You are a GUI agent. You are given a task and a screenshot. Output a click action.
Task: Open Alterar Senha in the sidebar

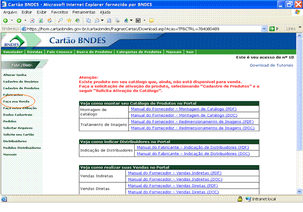pyautogui.click(x=15, y=75)
